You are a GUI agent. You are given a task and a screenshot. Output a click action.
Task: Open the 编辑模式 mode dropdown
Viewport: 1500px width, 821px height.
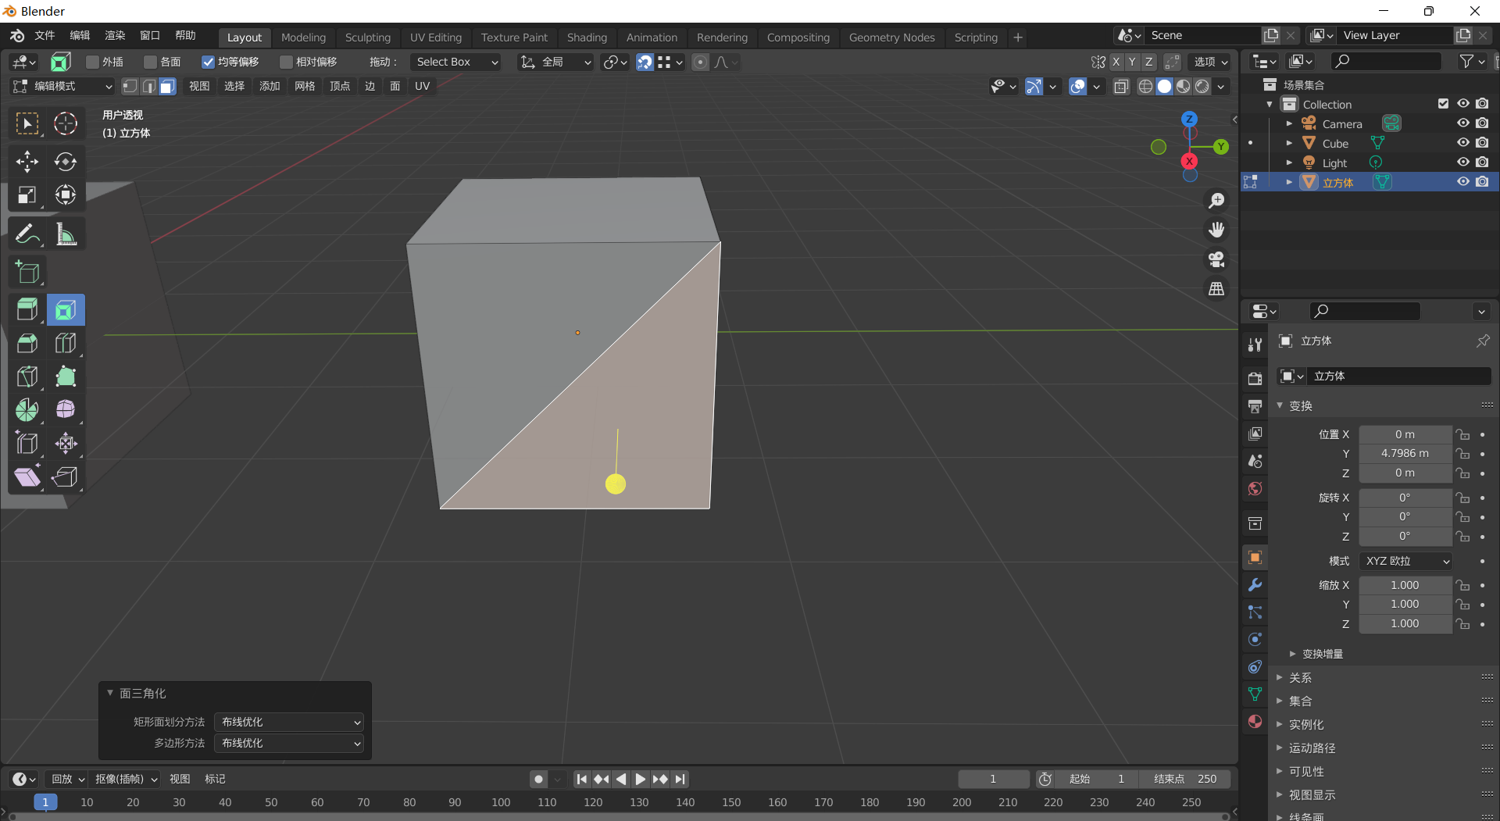click(62, 86)
